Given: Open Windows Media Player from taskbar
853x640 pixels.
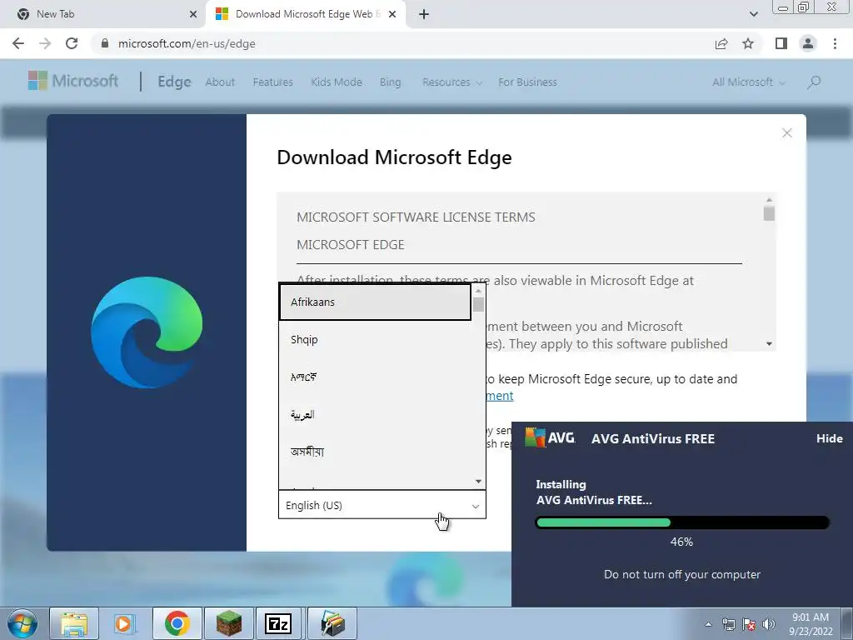Looking at the screenshot, I should click(125, 623).
